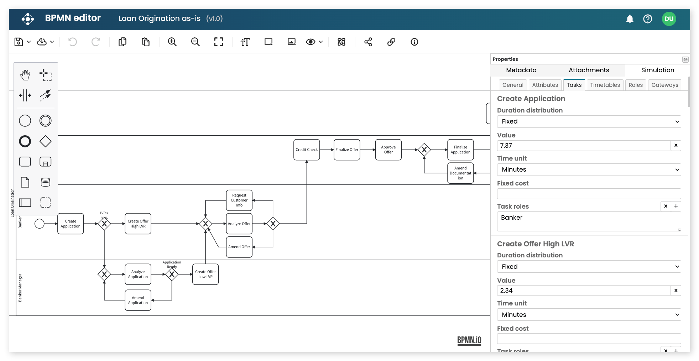Activate the hand tool in palette
This screenshot has width=699, height=361.
25,75
